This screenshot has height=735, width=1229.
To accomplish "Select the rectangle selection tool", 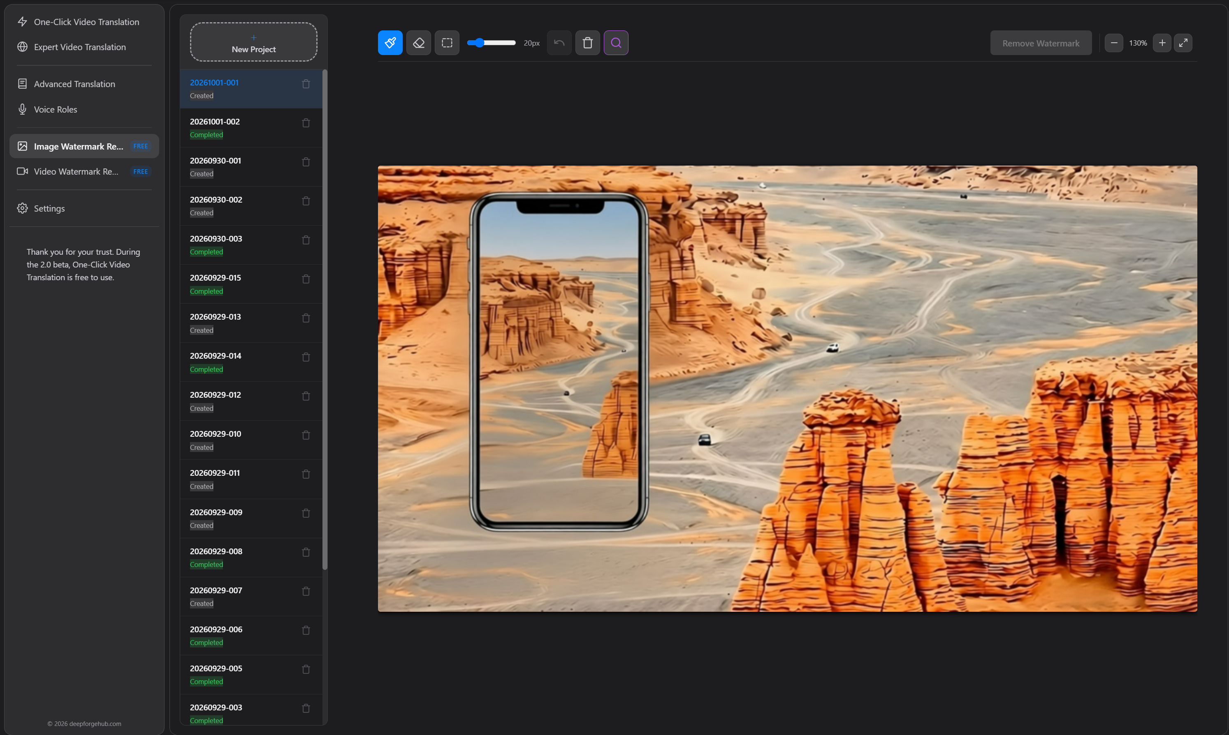I will pos(447,43).
